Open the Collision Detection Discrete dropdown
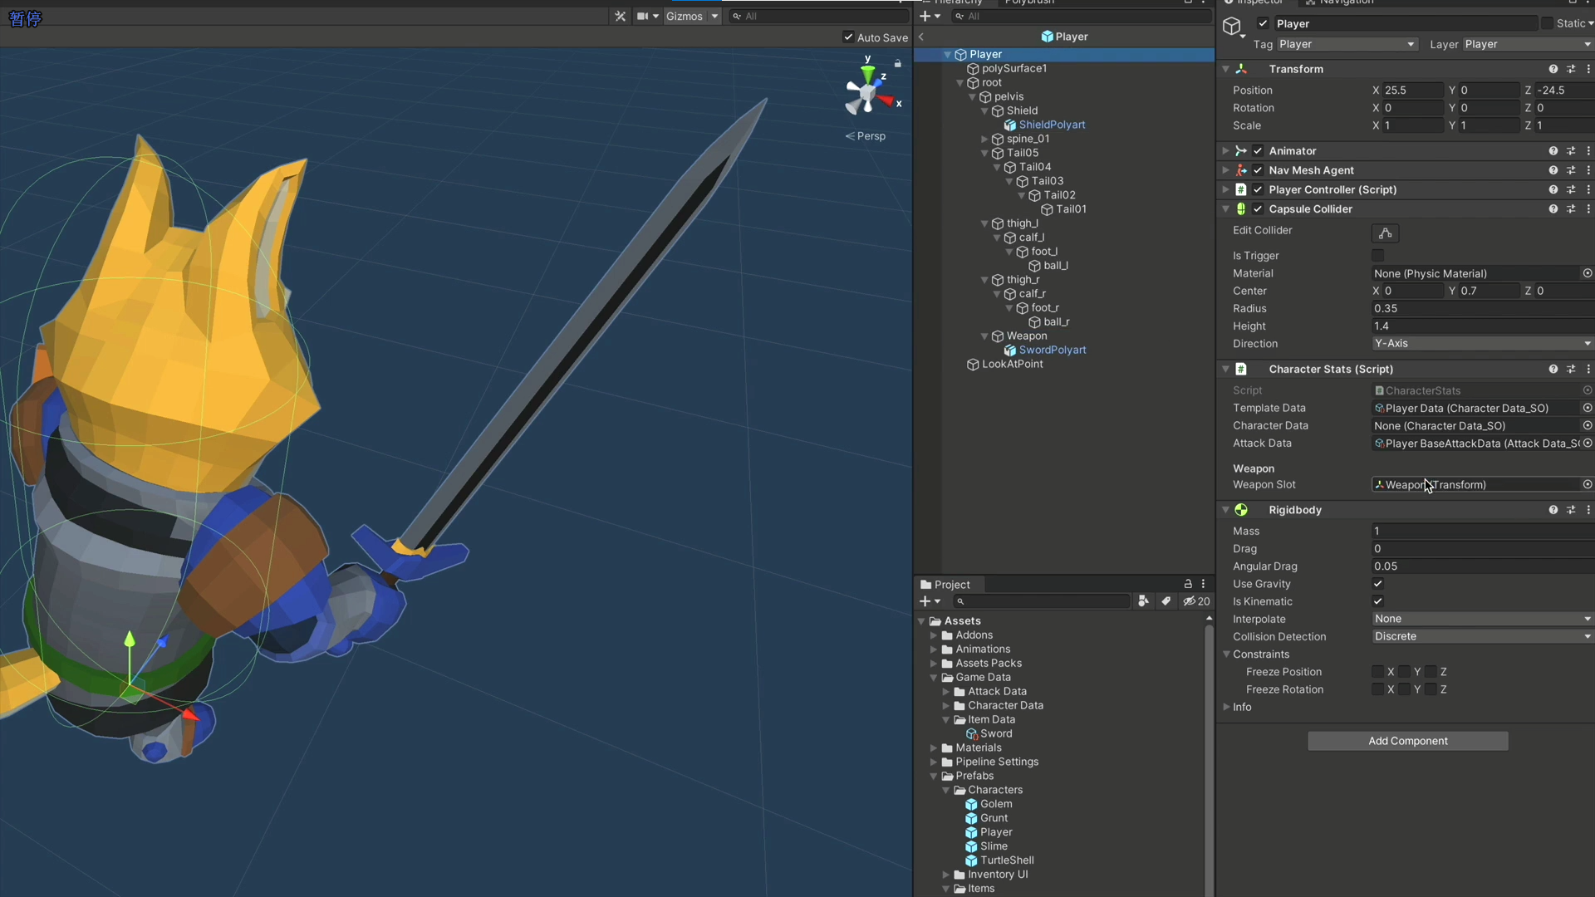The image size is (1595, 897). [1482, 636]
